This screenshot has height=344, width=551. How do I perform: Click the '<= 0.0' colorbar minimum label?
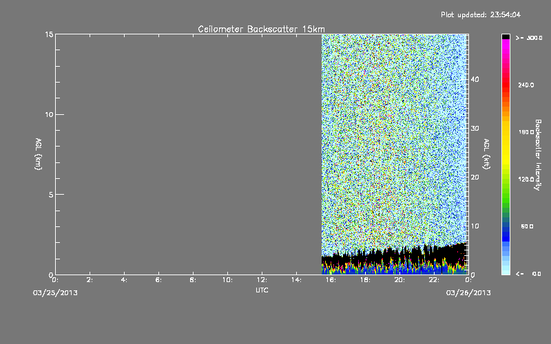pos(529,274)
